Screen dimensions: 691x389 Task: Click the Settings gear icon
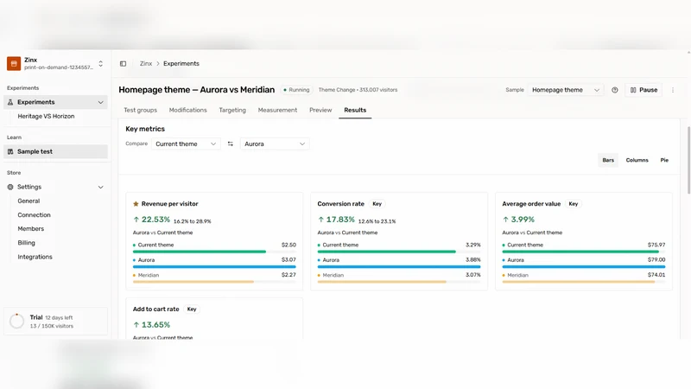tap(10, 187)
